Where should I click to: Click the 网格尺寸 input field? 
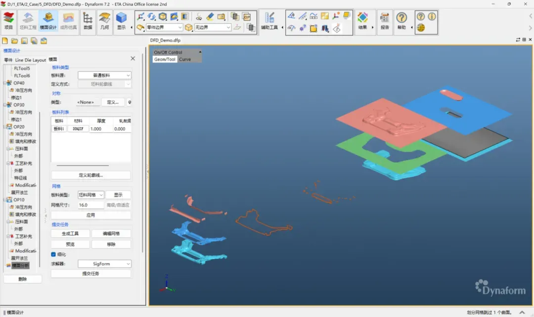90,205
